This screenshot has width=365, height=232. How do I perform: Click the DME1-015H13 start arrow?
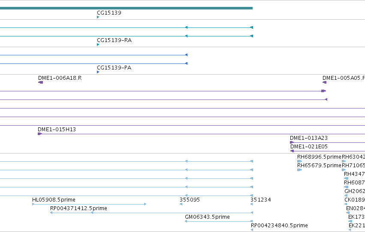pos(40,134)
